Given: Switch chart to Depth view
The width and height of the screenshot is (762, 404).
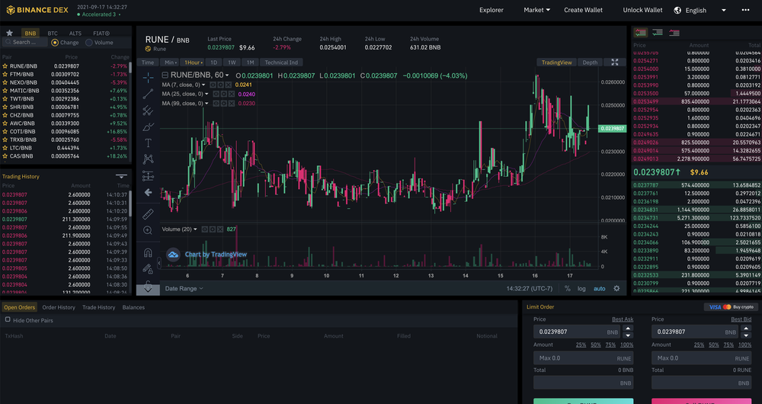Looking at the screenshot, I should [x=590, y=63].
